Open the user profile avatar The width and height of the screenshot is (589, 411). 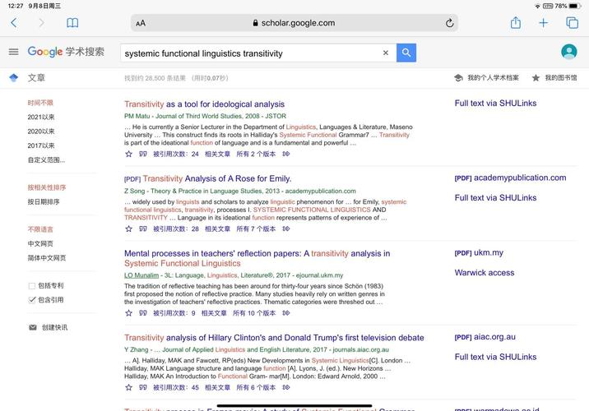click(x=568, y=52)
